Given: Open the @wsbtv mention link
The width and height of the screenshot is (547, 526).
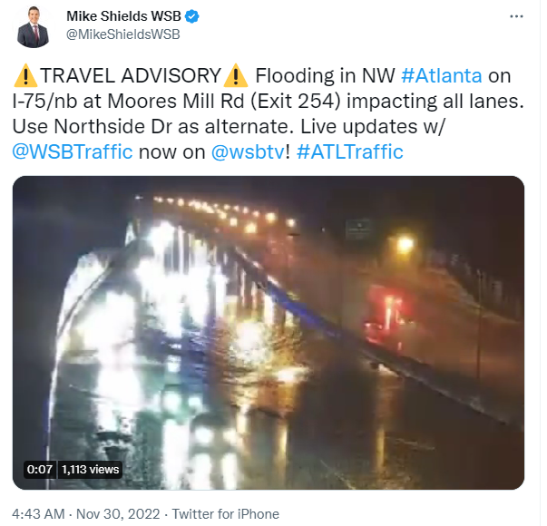Looking at the screenshot, I should [248, 151].
